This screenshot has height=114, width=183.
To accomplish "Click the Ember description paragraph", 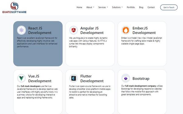I will pyautogui.click(x=141, y=41).
